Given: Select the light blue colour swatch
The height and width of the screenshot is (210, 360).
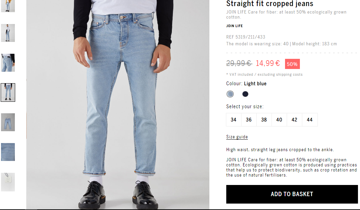Looking at the screenshot, I should coord(230,94).
